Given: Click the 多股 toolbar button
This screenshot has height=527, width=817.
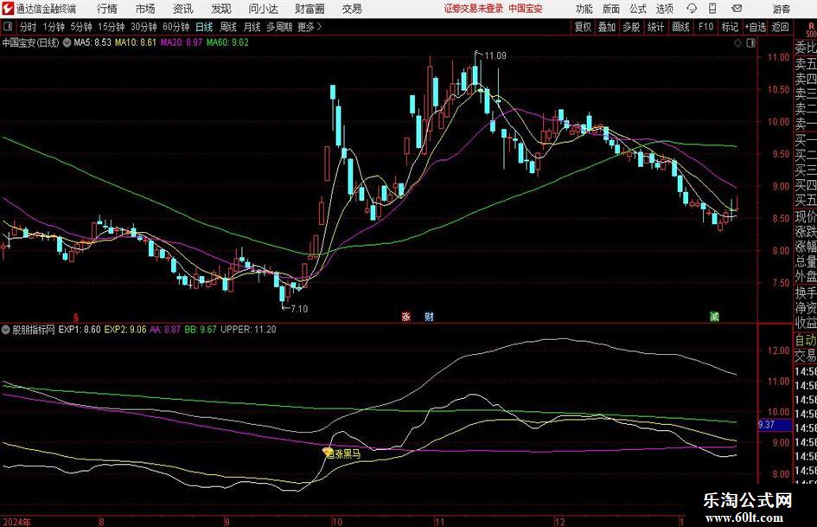Looking at the screenshot, I should 631,27.
